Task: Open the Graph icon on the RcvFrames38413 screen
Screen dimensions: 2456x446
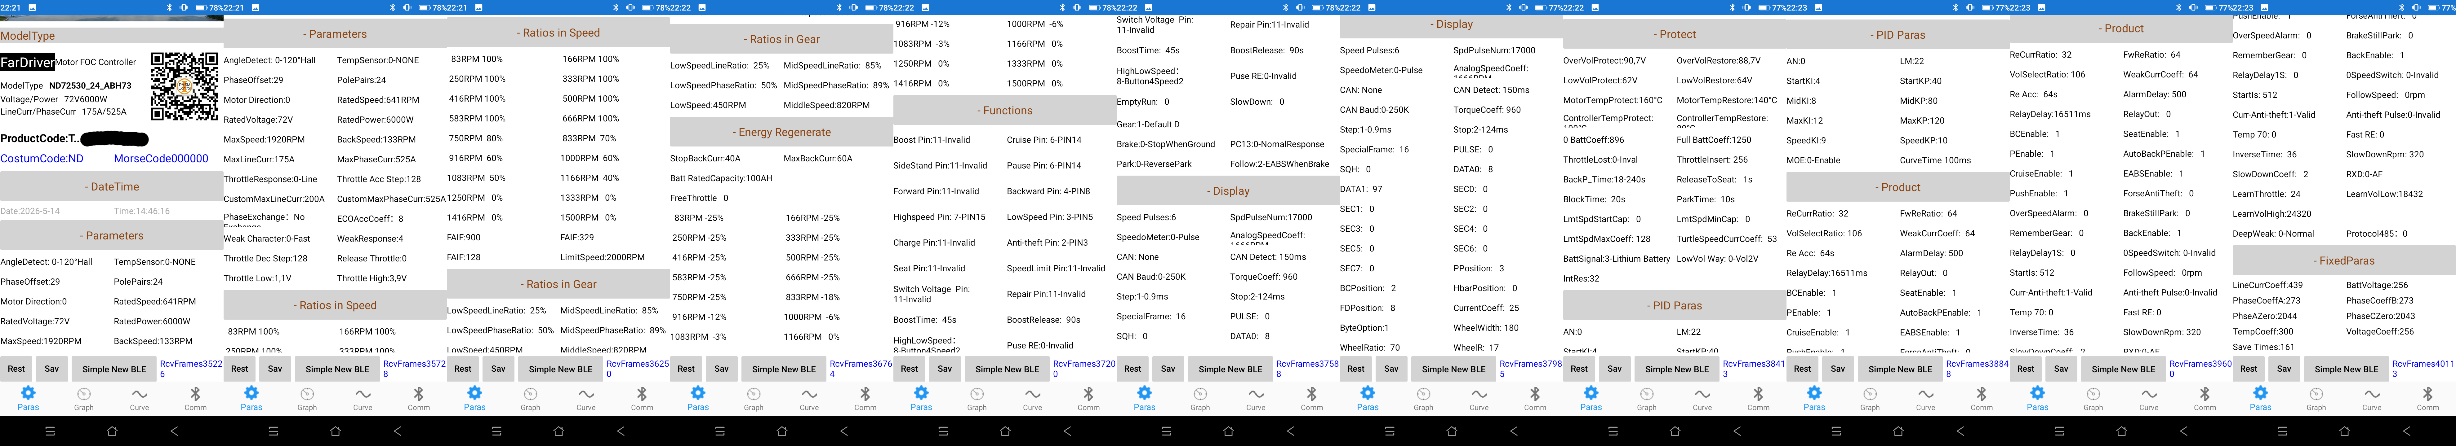Action: tap(1647, 394)
